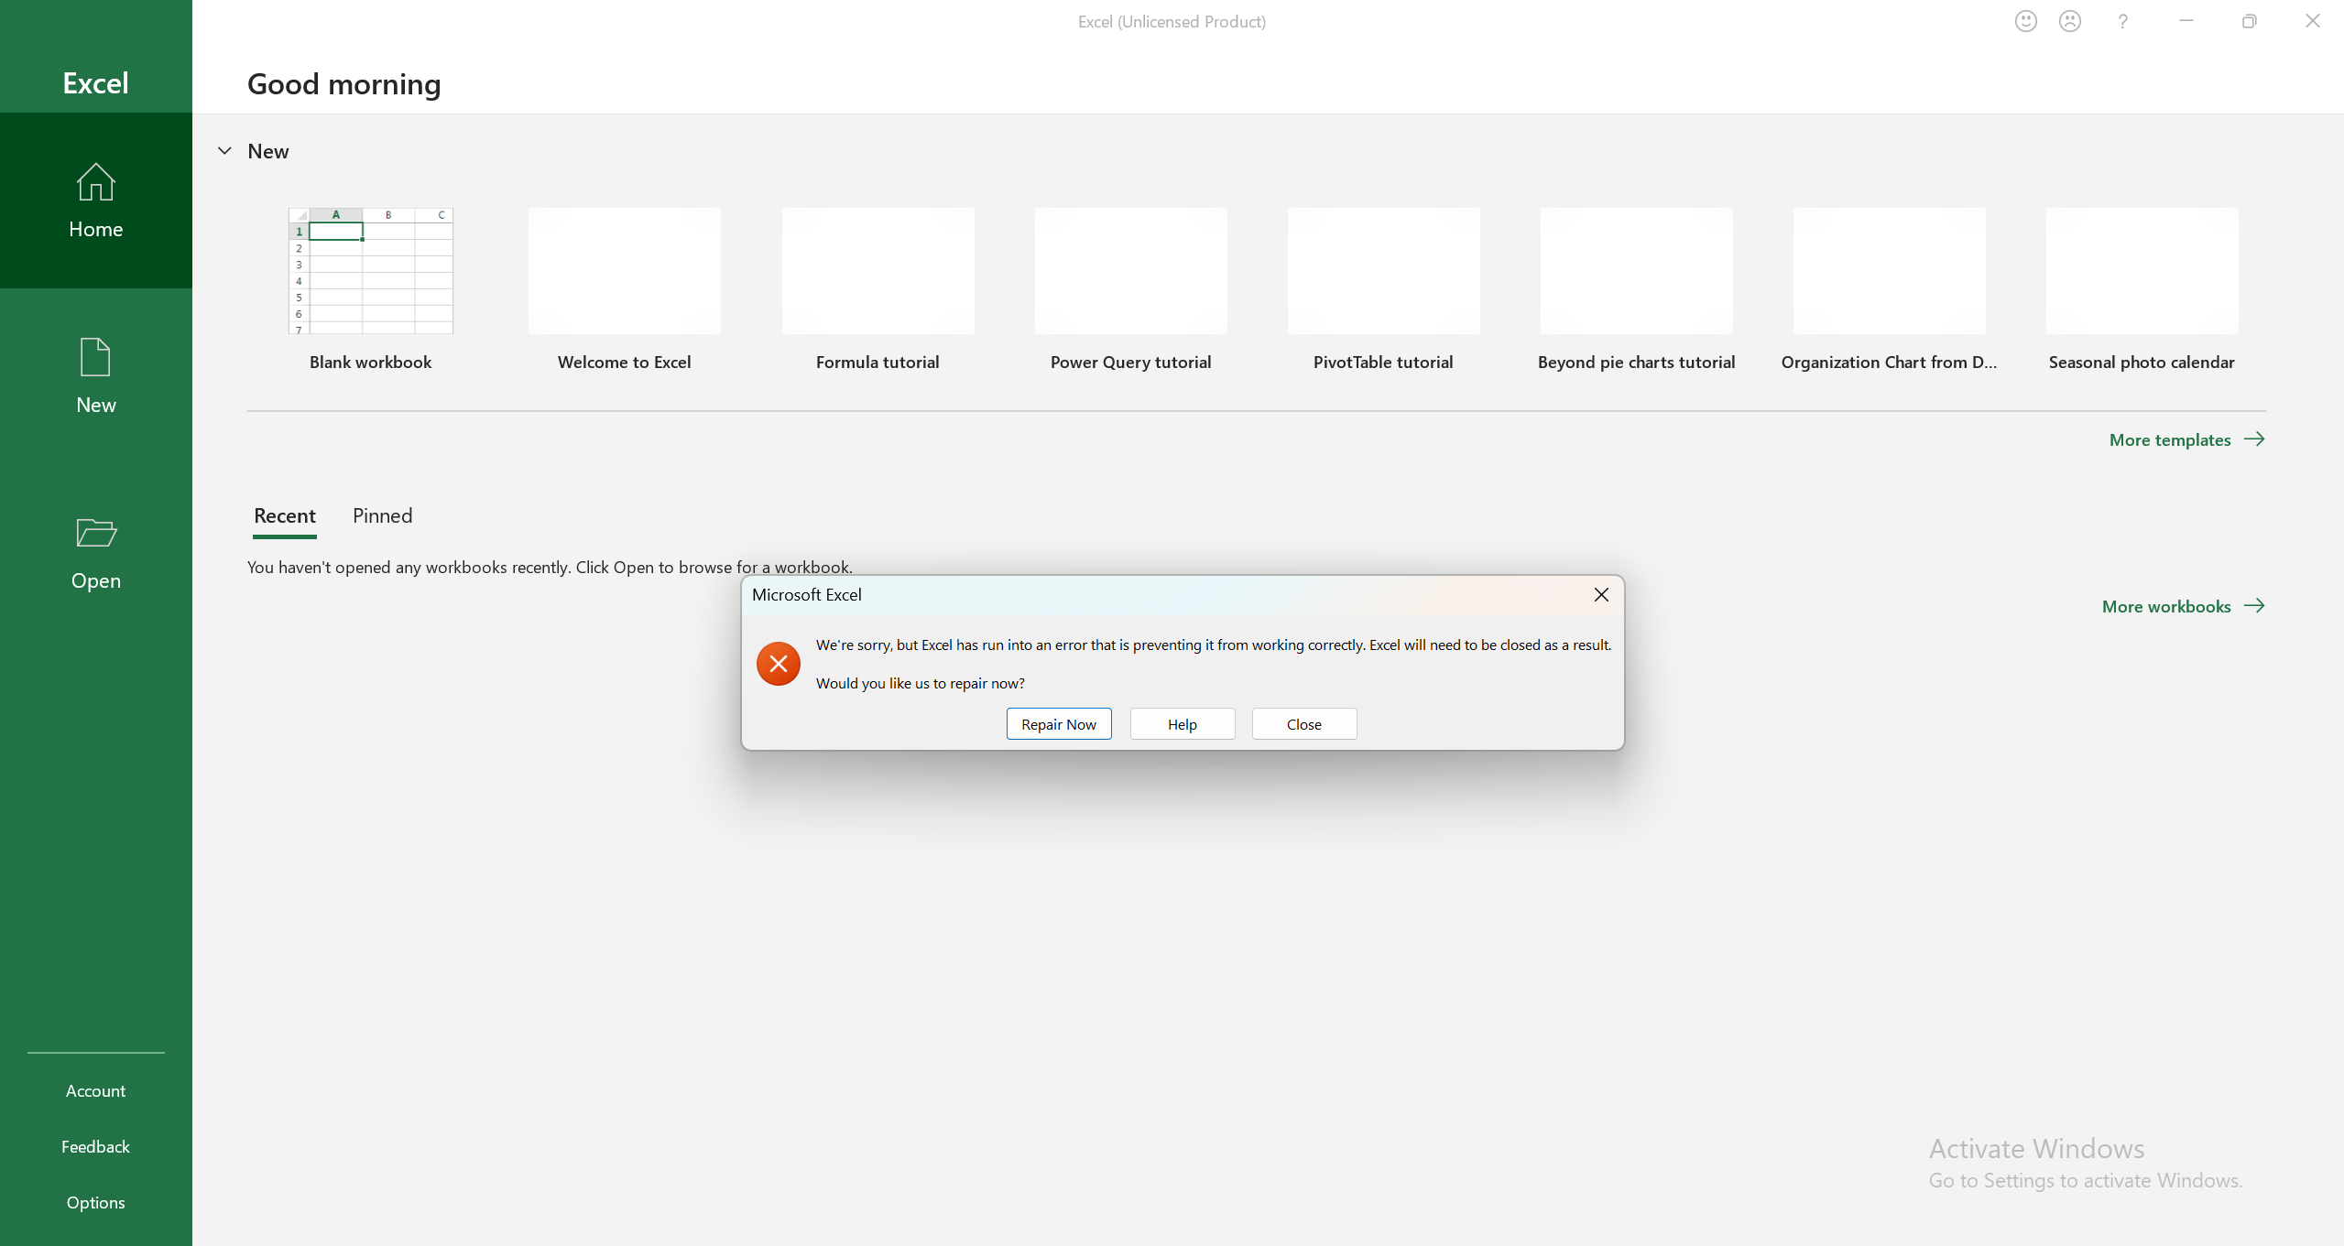Open Options in the sidebar
This screenshot has width=2344, height=1246.
[x=95, y=1203]
